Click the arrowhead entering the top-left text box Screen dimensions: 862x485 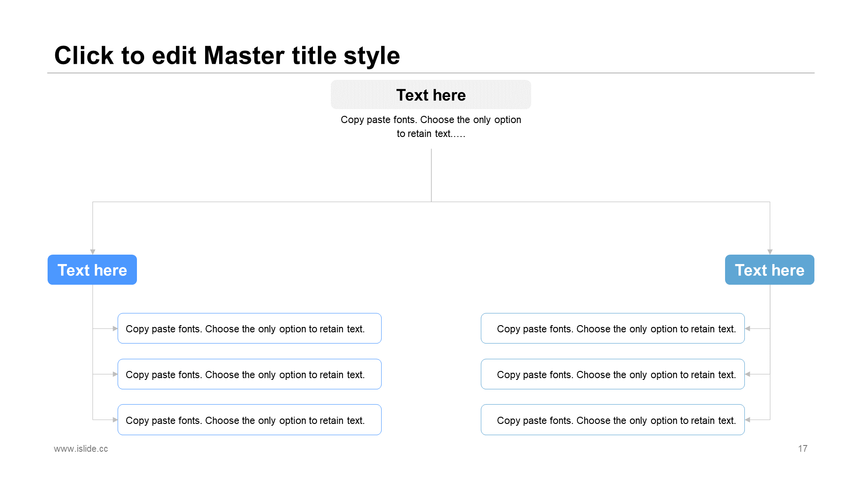point(115,329)
